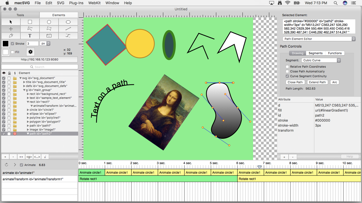
Task: Restart animation with circular arrow button
Action: click(x=7, y=165)
